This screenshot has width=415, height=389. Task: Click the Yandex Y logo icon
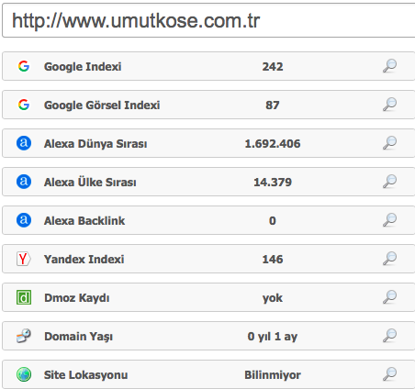pos(23,259)
